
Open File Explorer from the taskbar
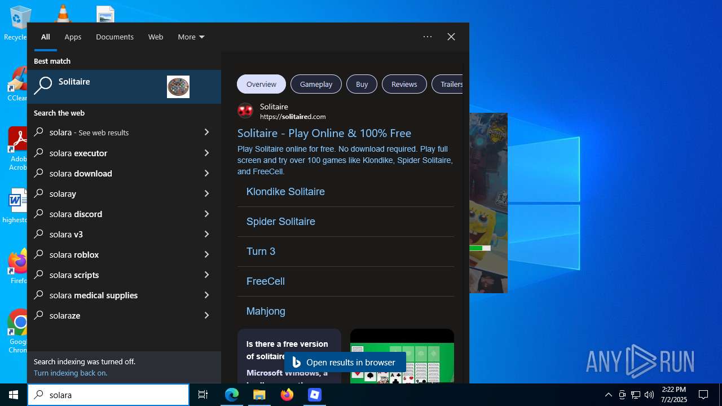click(x=259, y=395)
